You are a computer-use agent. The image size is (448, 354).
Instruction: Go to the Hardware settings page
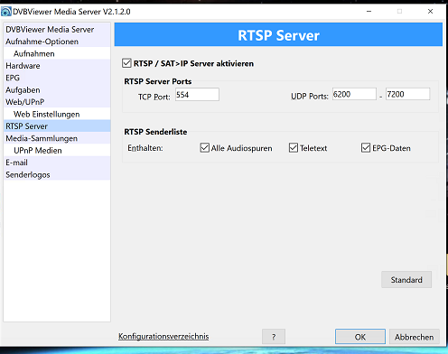tap(57, 66)
